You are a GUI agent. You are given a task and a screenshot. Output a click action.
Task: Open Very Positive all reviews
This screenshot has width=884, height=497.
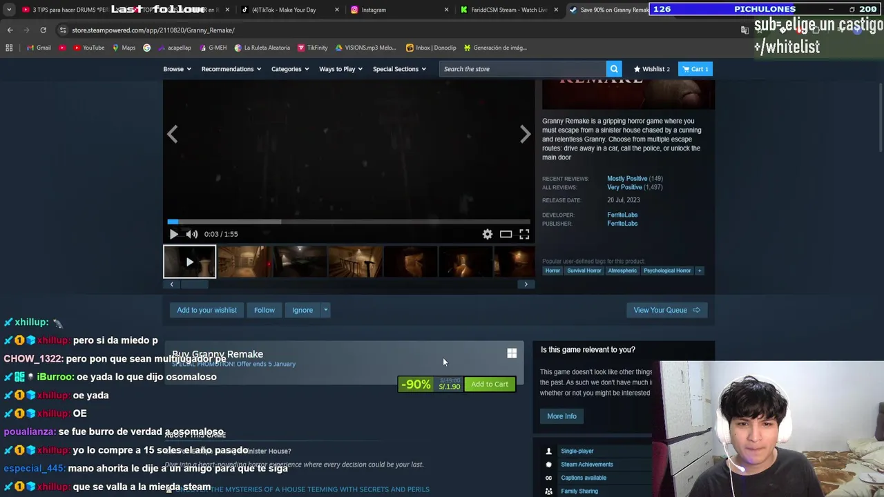[624, 187]
